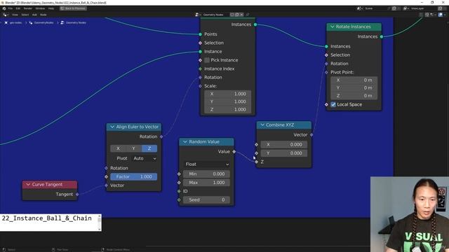449x252 pixels.
Task: Click the Max value field in Random Value
Action: pyautogui.click(x=207, y=183)
